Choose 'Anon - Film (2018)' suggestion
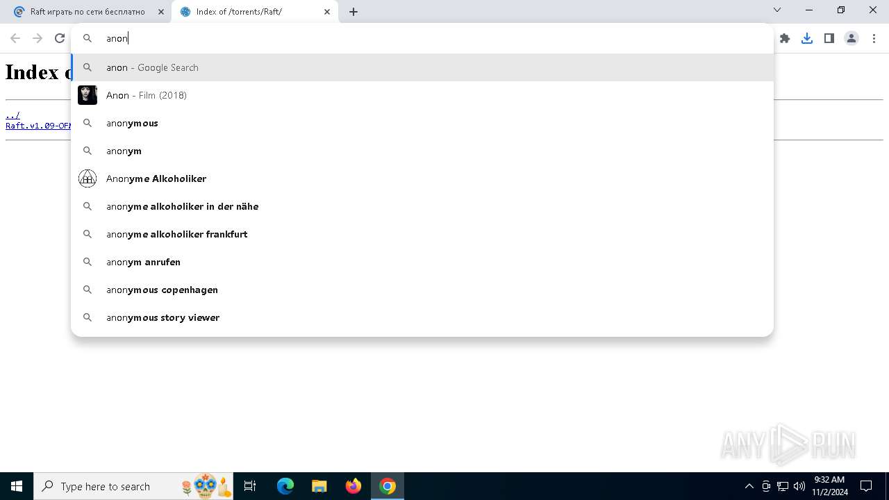This screenshot has height=500, width=889. [422, 95]
